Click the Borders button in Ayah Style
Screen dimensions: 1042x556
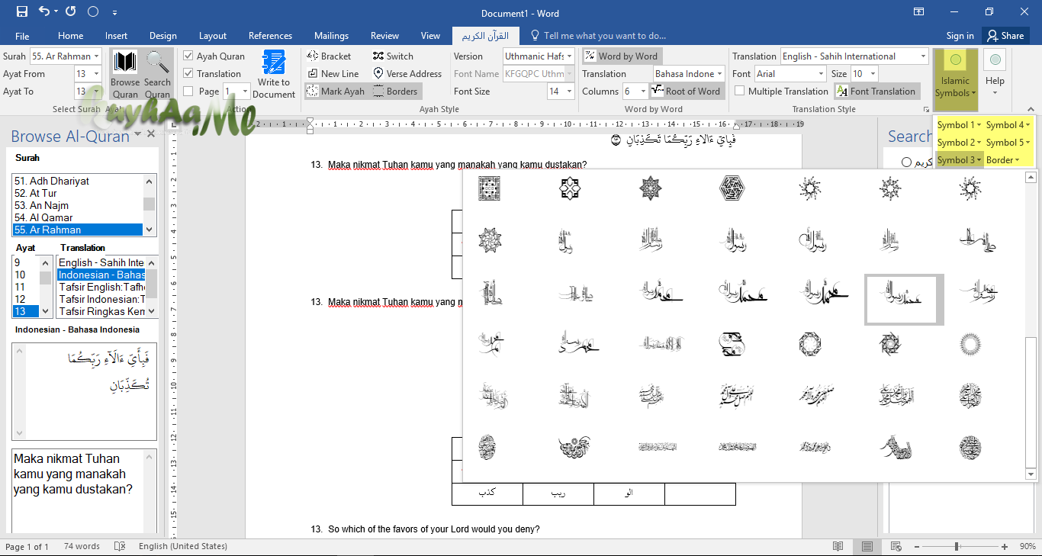(x=395, y=92)
